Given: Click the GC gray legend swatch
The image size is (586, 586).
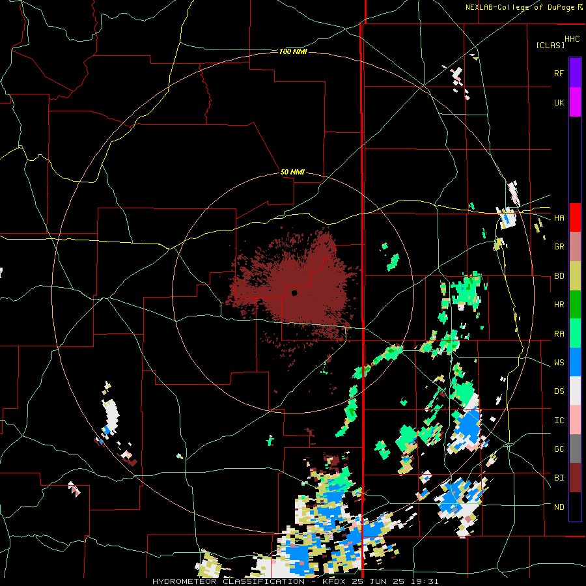Looking at the screenshot, I should [575, 449].
